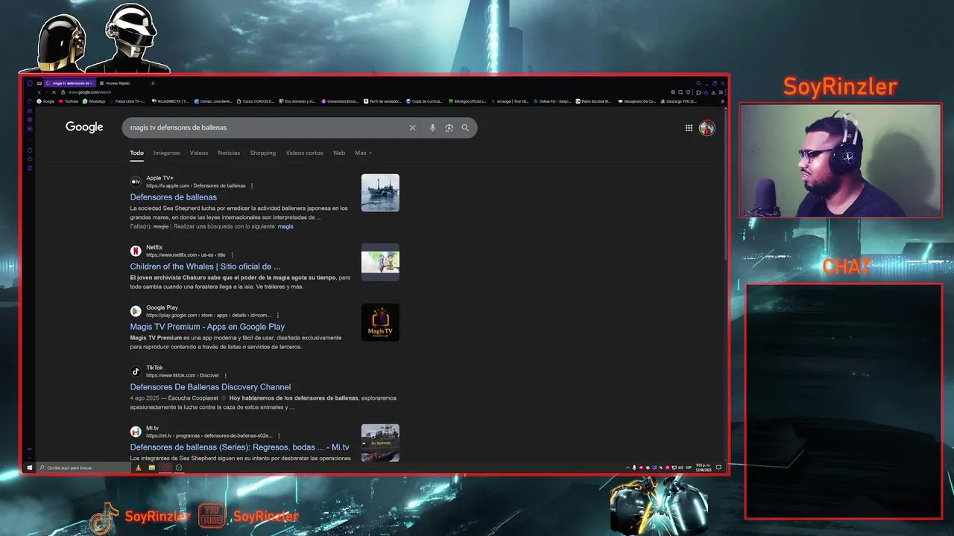Click the Google Play result favicon
The height and width of the screenshot is (536, 954).
click(136, 311)
